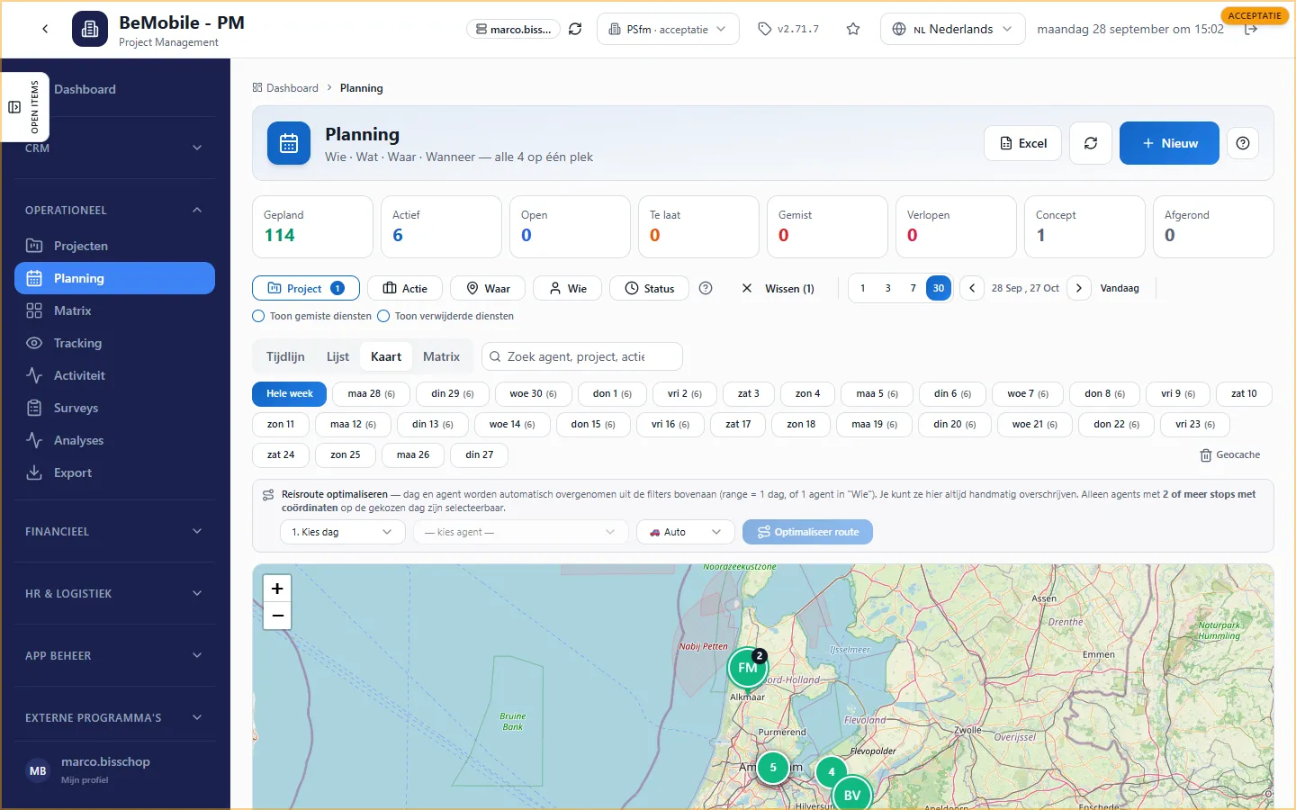Click the Actief 6 stat card
Screen dimensions: 1296x810
[x=441, y=227]
